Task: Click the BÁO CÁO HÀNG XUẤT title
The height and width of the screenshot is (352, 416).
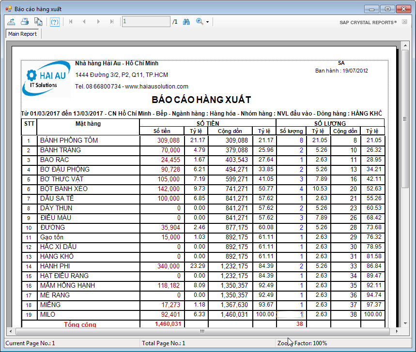Action: (x=201, y=100)
